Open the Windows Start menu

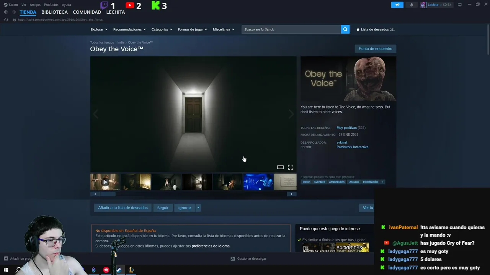pyautogui.click(x=6, y=270)
